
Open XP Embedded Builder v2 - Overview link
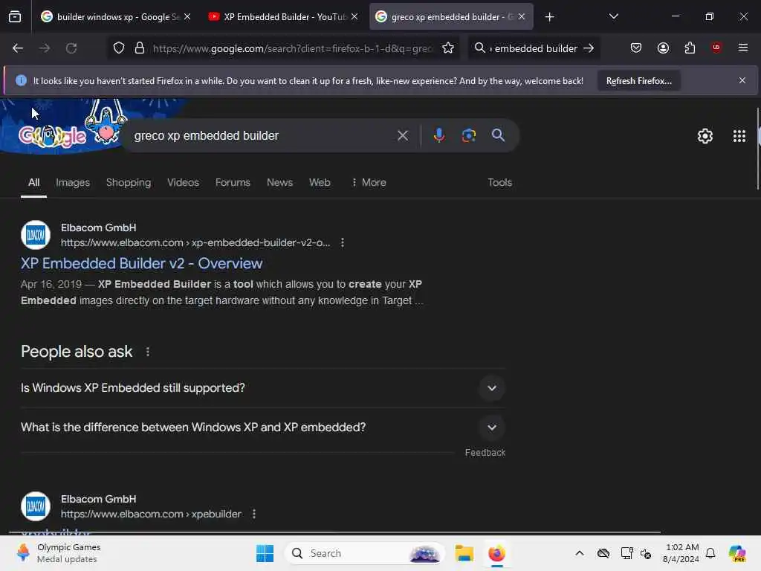(x=142, y=263)
